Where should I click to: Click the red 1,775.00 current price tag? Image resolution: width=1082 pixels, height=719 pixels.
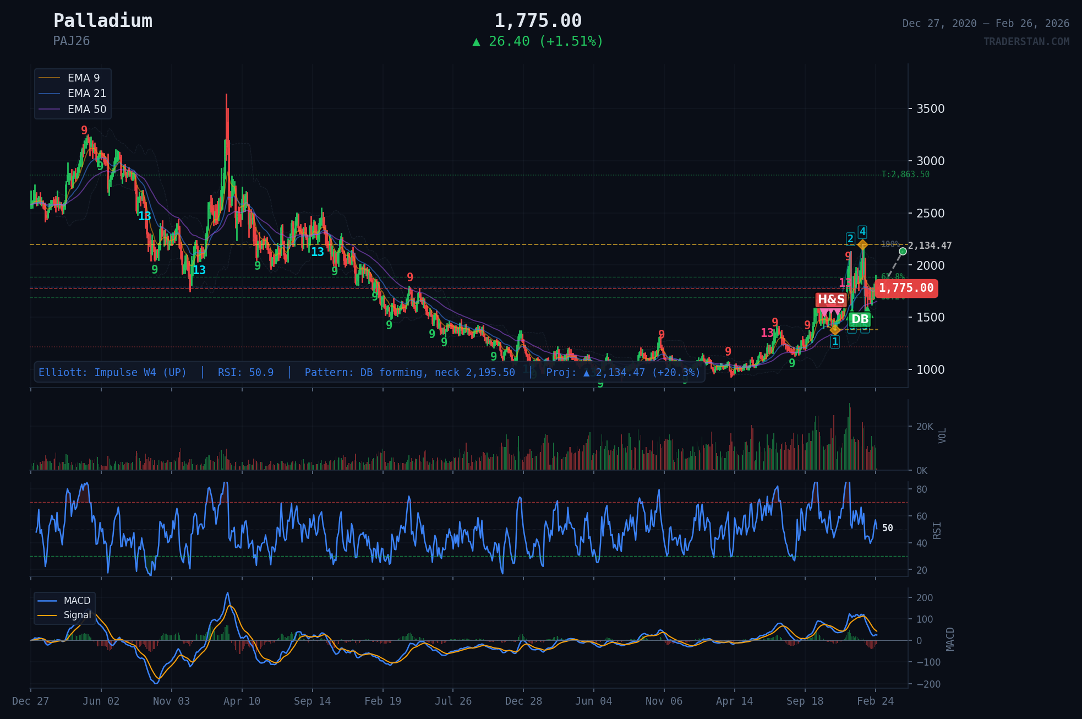(906, 288)
